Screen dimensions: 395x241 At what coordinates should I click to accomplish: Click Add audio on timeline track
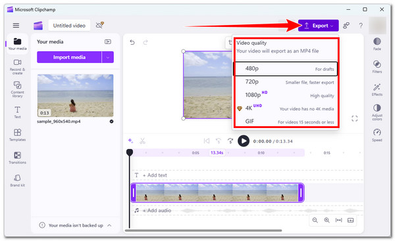click(x=157, y=210)
